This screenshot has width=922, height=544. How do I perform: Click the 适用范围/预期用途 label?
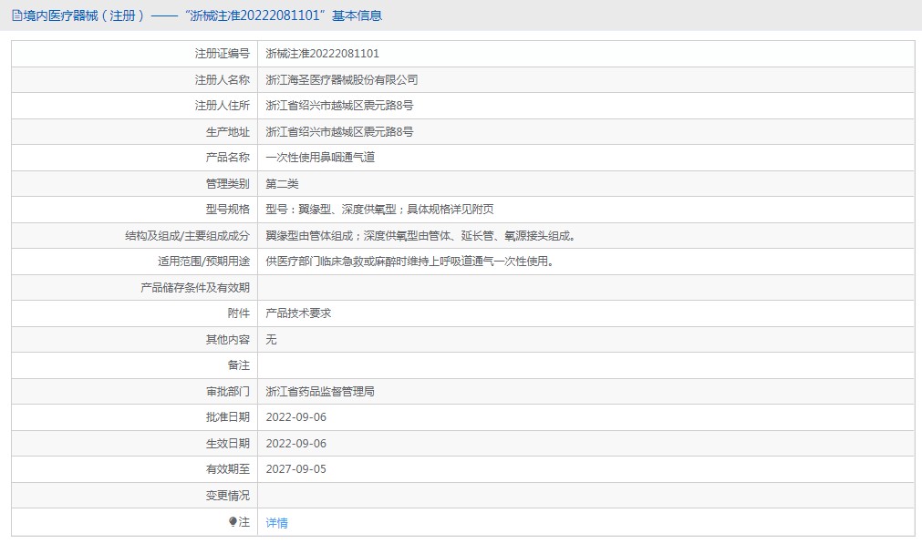point(203,261)
